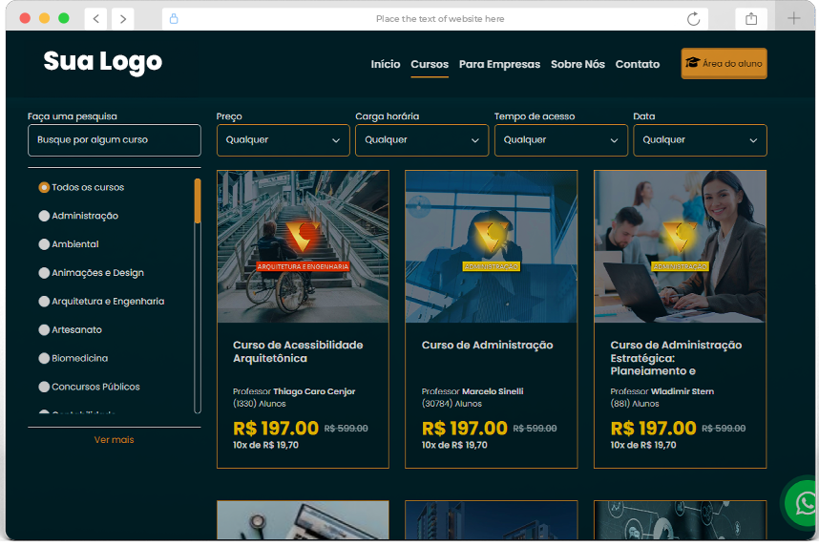
Task: Reload the page with the refresh icon
Action: pos(693,18)
